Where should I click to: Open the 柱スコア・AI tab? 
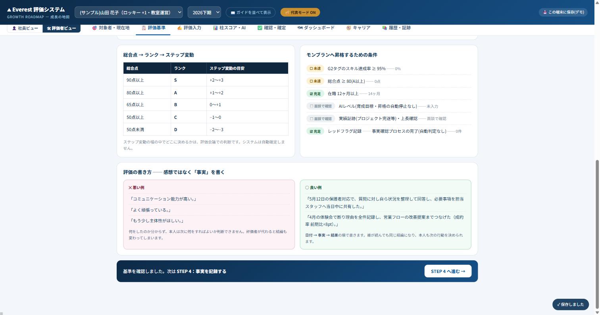(x=229, y=28)
